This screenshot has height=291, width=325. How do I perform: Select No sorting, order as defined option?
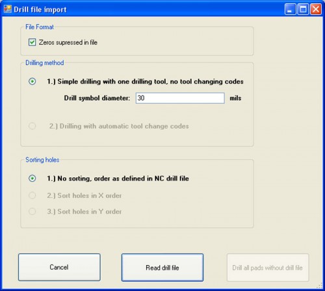tap(32, 179)
